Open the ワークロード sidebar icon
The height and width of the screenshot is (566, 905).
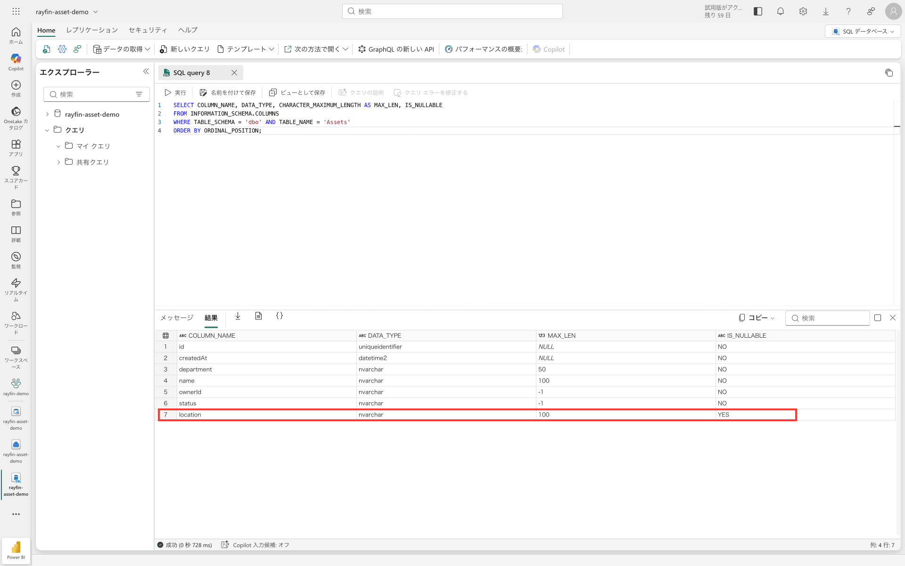coord(16,322)
